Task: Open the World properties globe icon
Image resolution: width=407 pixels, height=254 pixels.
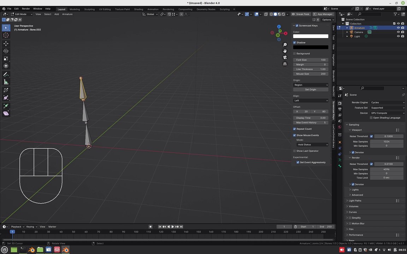Action: point(340,127)
